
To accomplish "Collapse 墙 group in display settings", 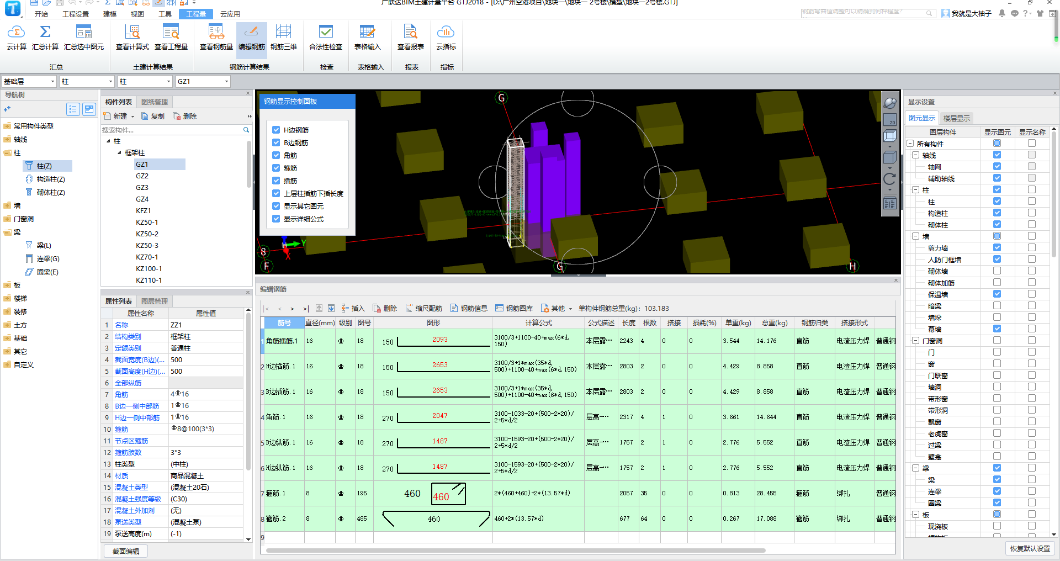I will tap(915, 236).
